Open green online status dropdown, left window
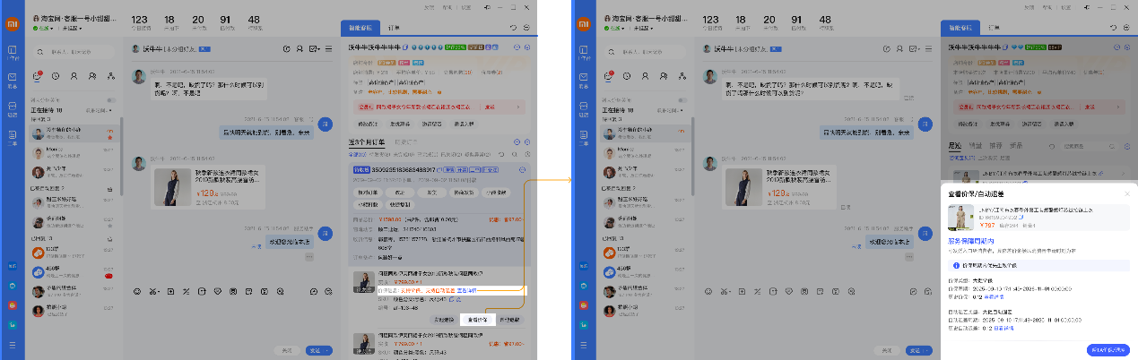 [43, 28]
